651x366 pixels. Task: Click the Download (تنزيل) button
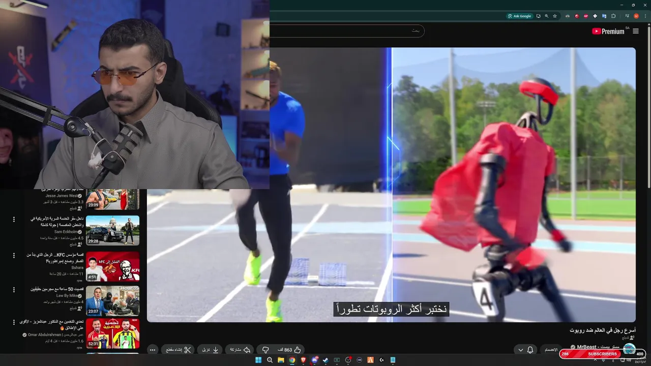click(x=210, y=350)
